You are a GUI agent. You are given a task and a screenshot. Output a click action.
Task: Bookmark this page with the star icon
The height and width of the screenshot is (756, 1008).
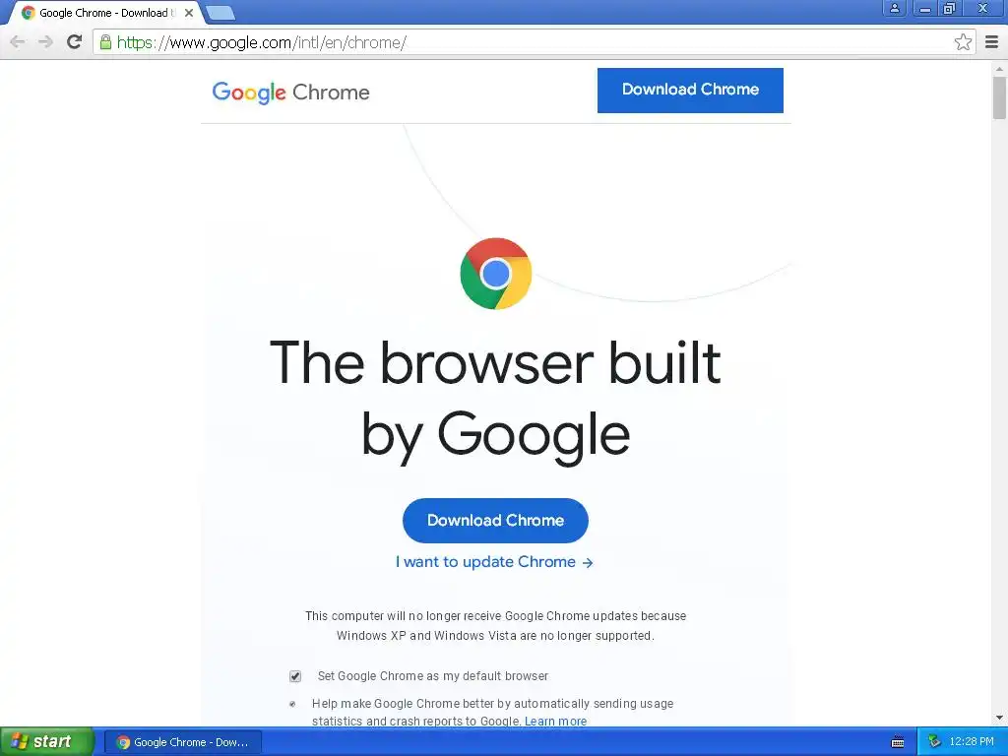pyautogui.click(x=963, y=42)
